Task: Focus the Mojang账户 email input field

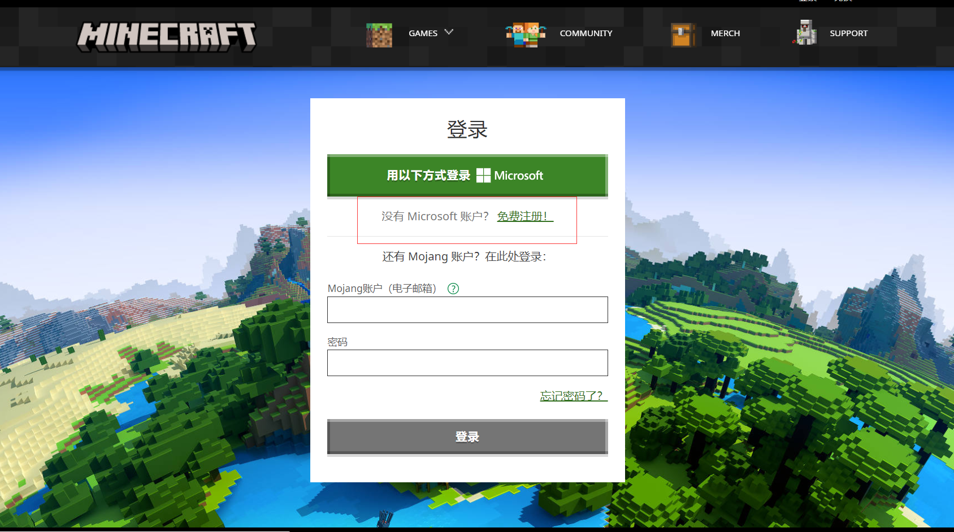Action: point(467,309)
